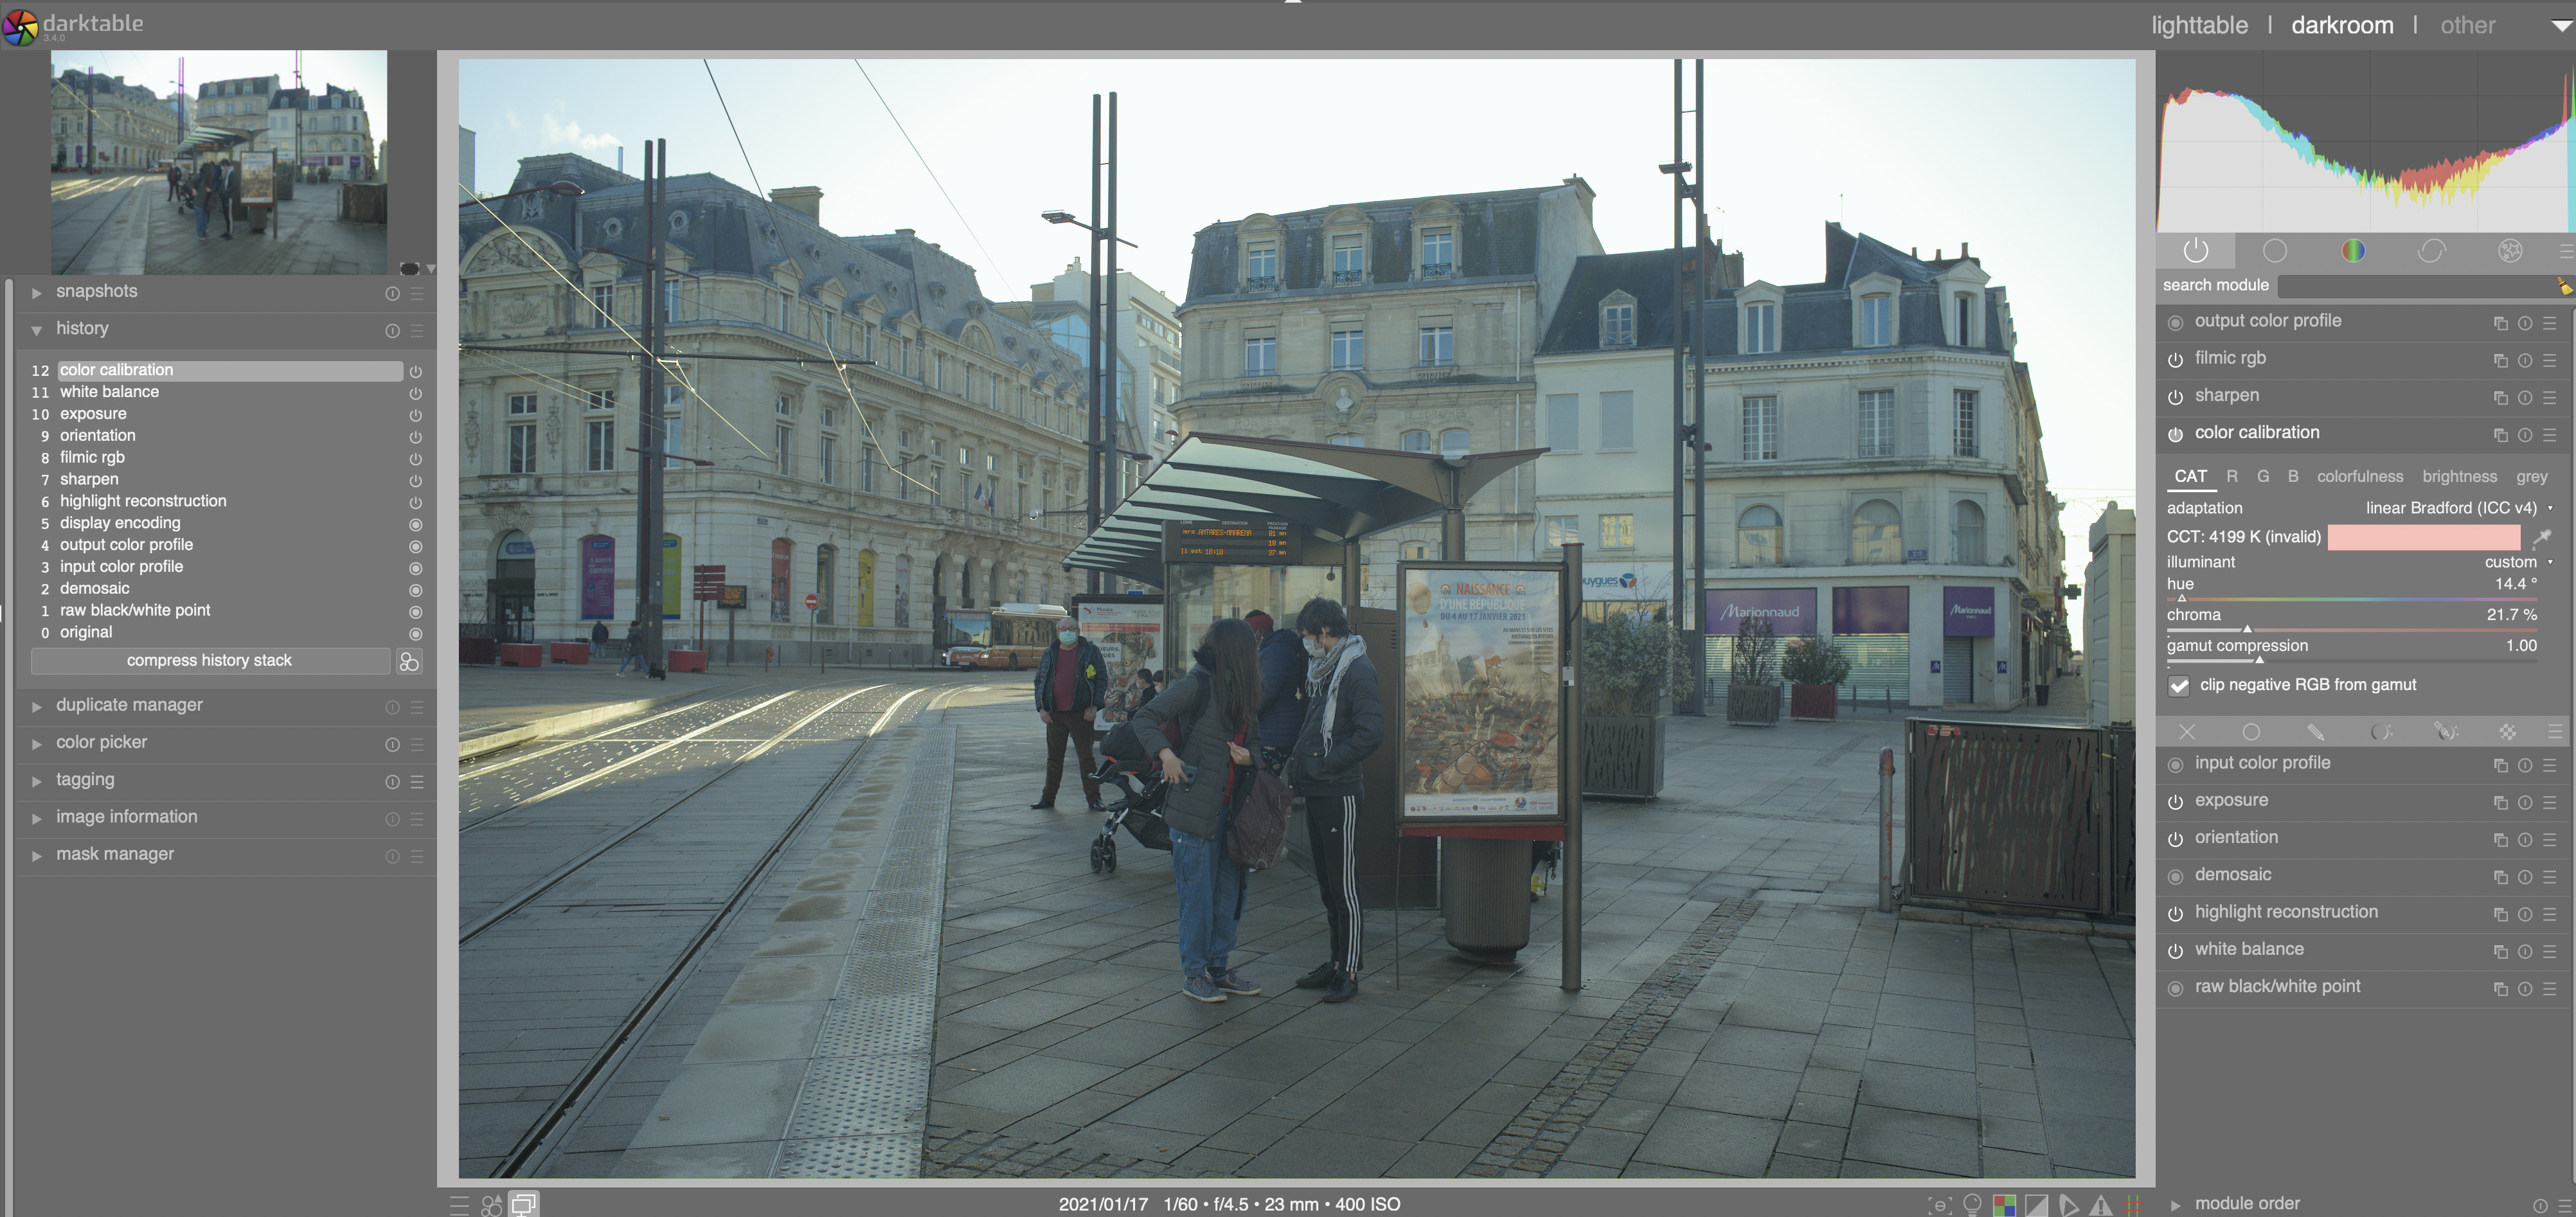
Task: Switch to the lighttable view
Action: (x=2199, y=25)
